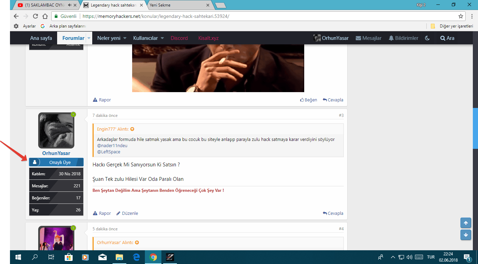Go back with browser back arrow
Image resolution: width=478 pixels, height=264 pixels.
[16, 16]
